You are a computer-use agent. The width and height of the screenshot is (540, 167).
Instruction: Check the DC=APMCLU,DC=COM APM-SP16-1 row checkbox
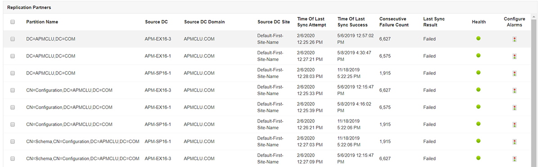coord(13,73)
